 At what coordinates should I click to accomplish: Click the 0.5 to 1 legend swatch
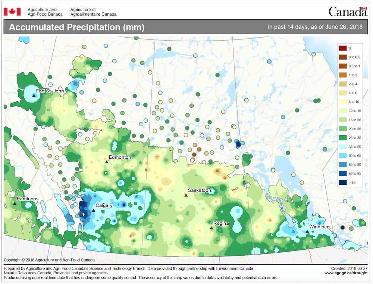[x=343, y=66]
